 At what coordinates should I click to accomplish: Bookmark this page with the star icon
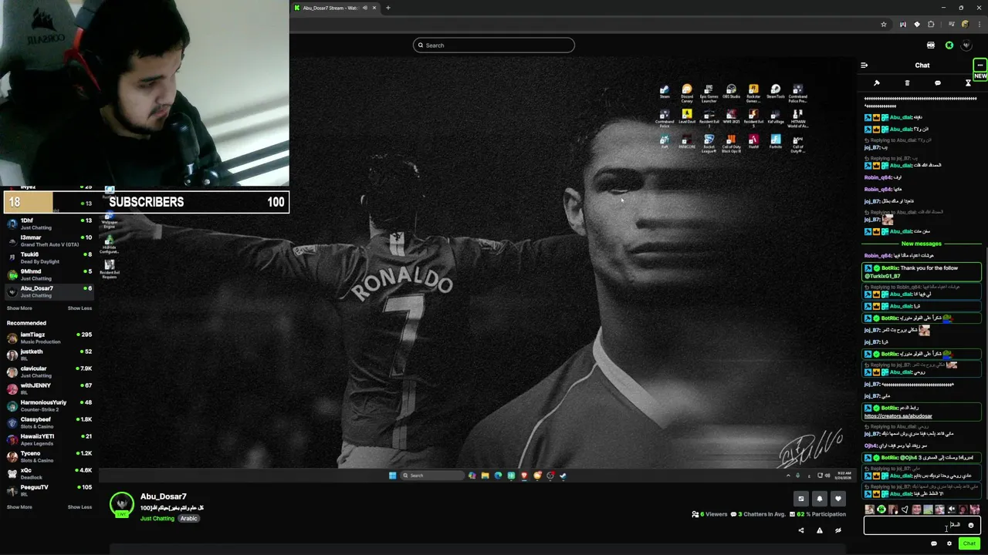tap(884, 25)
